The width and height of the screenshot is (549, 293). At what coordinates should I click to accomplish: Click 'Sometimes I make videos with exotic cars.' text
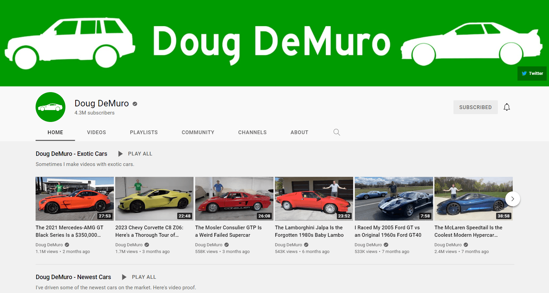pyautogui.click(x=85, y=164)
